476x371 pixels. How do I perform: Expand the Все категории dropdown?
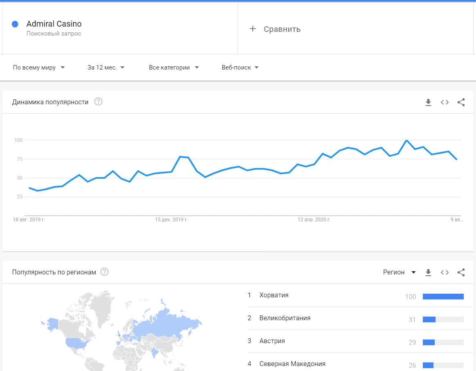(x=174, y=67)
